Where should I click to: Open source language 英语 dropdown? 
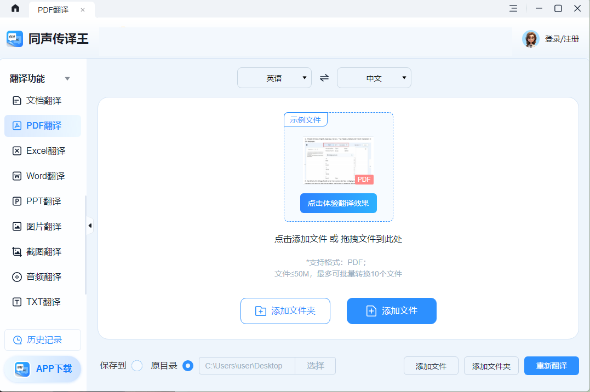274,78
